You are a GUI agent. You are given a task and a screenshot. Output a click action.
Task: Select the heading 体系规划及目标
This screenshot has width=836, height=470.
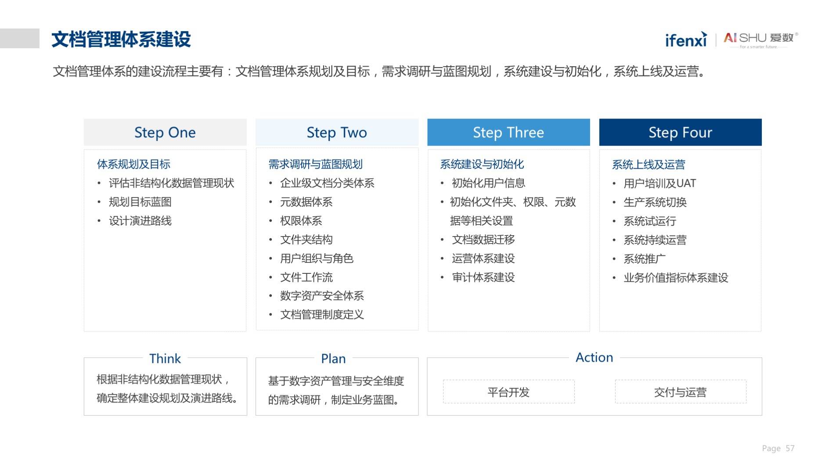pyautogui.click(x=133, y=164)
